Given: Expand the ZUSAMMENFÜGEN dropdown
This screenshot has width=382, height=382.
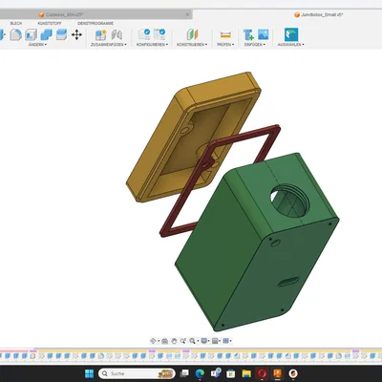Looking at the screenshot, I should click(x=109, y=45).
